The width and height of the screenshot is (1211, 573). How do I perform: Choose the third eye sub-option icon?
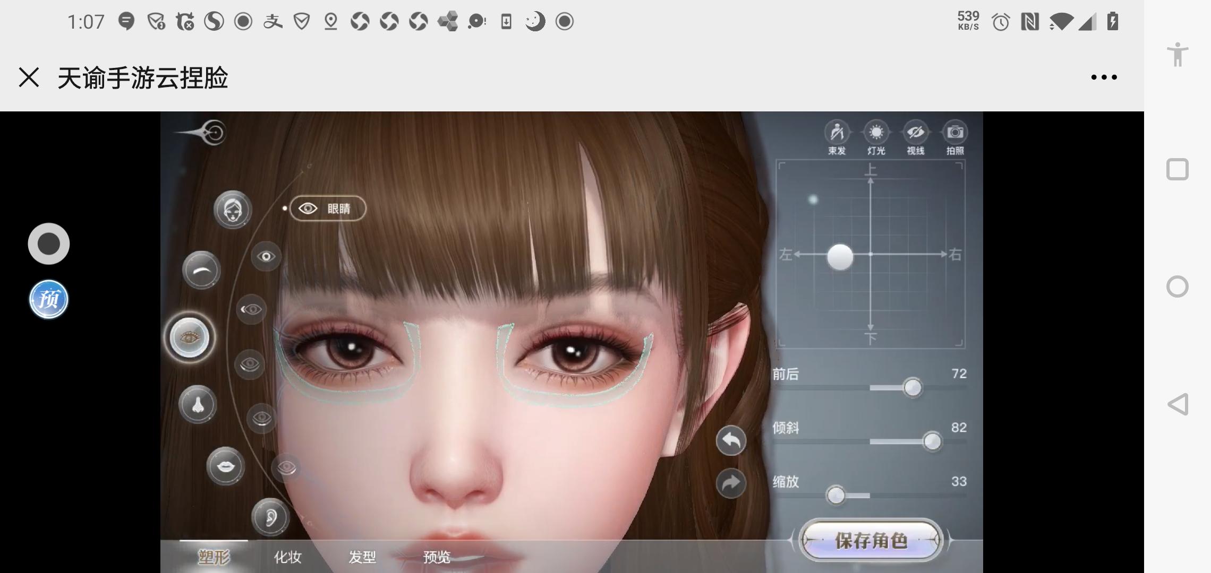[x=249, y=364]
